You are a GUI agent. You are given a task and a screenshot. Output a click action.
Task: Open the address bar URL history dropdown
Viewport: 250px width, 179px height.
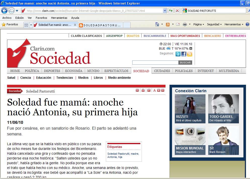(165, 11)
